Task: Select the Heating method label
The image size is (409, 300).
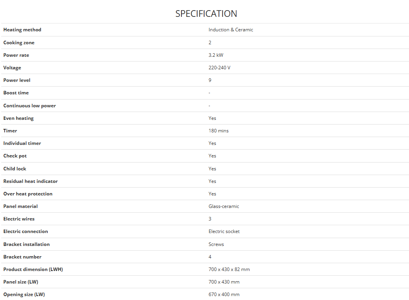Action: [x=22, y=30]
